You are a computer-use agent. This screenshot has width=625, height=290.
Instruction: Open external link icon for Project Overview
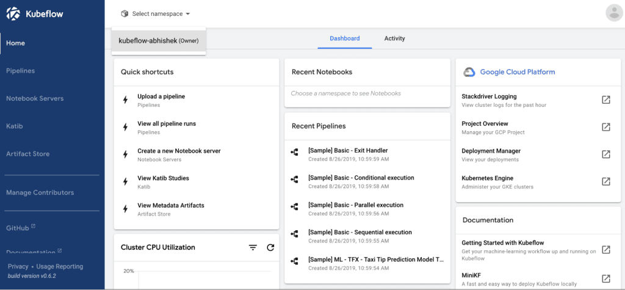click(x=606, y=127)
